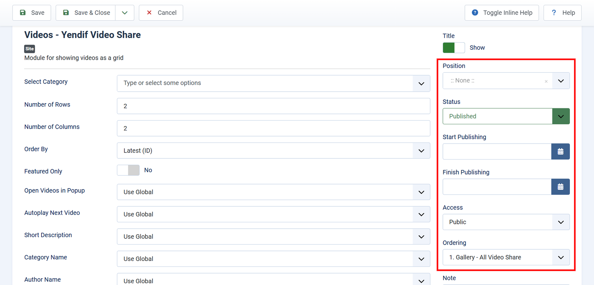This screenshot has width=594, height=285.
Task: Click the Save & Close button
Action: pos(86,13)
